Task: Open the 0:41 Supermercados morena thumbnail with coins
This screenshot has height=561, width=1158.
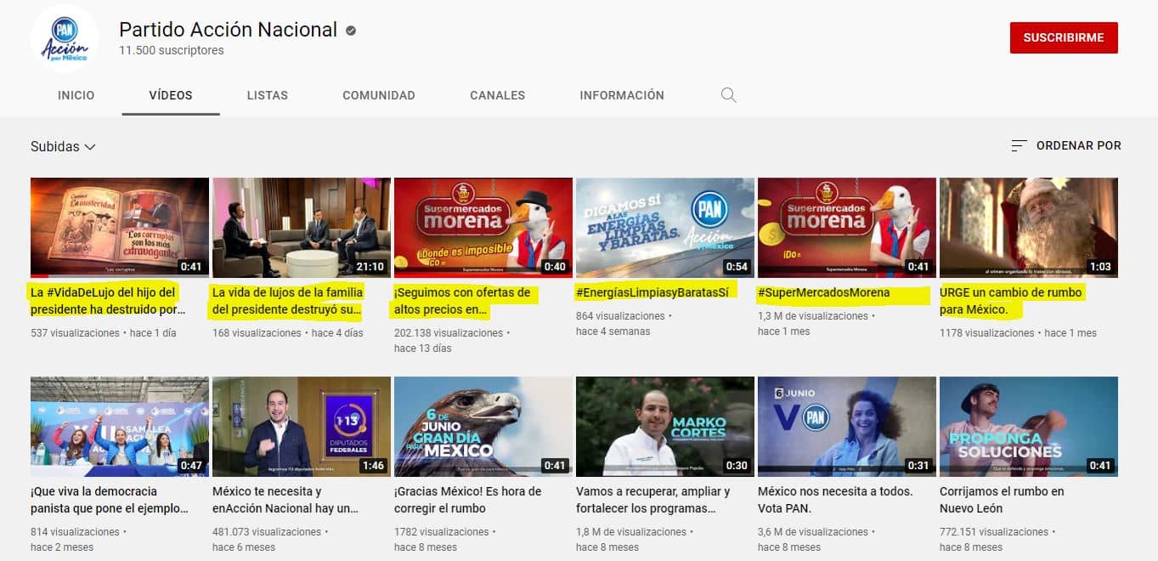Action: tap(847, 228)
